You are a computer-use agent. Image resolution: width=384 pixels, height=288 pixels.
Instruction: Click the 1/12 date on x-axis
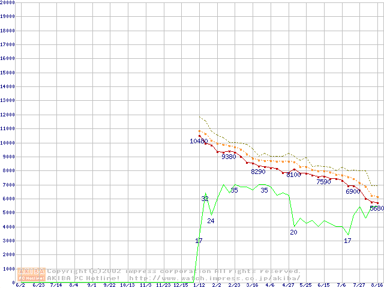199,286
